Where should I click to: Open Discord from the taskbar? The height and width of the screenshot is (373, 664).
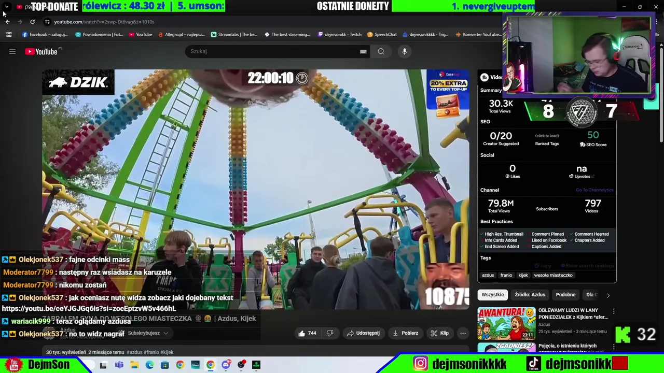(x=226, y=365)
